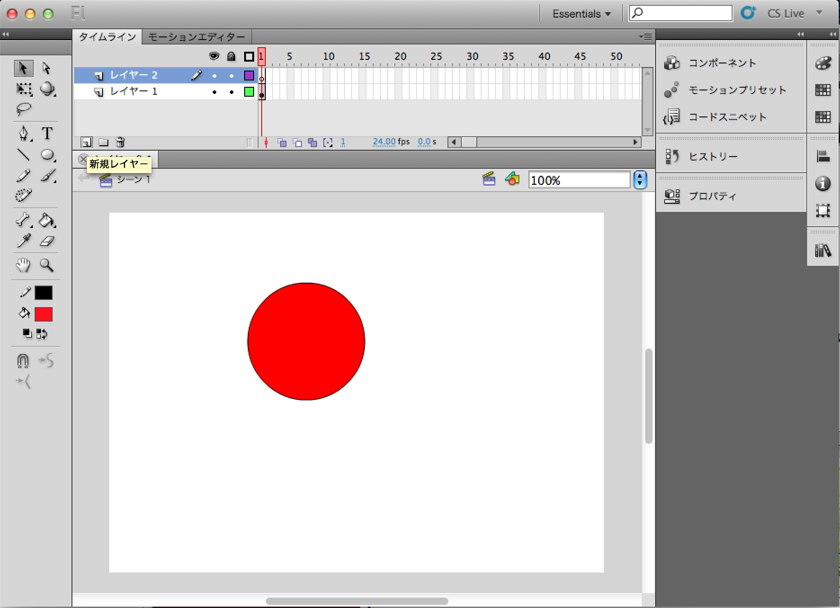Toggle lock dot for レイヤー 1
This screenshot has height=608, width=840.
pos(232,92)
